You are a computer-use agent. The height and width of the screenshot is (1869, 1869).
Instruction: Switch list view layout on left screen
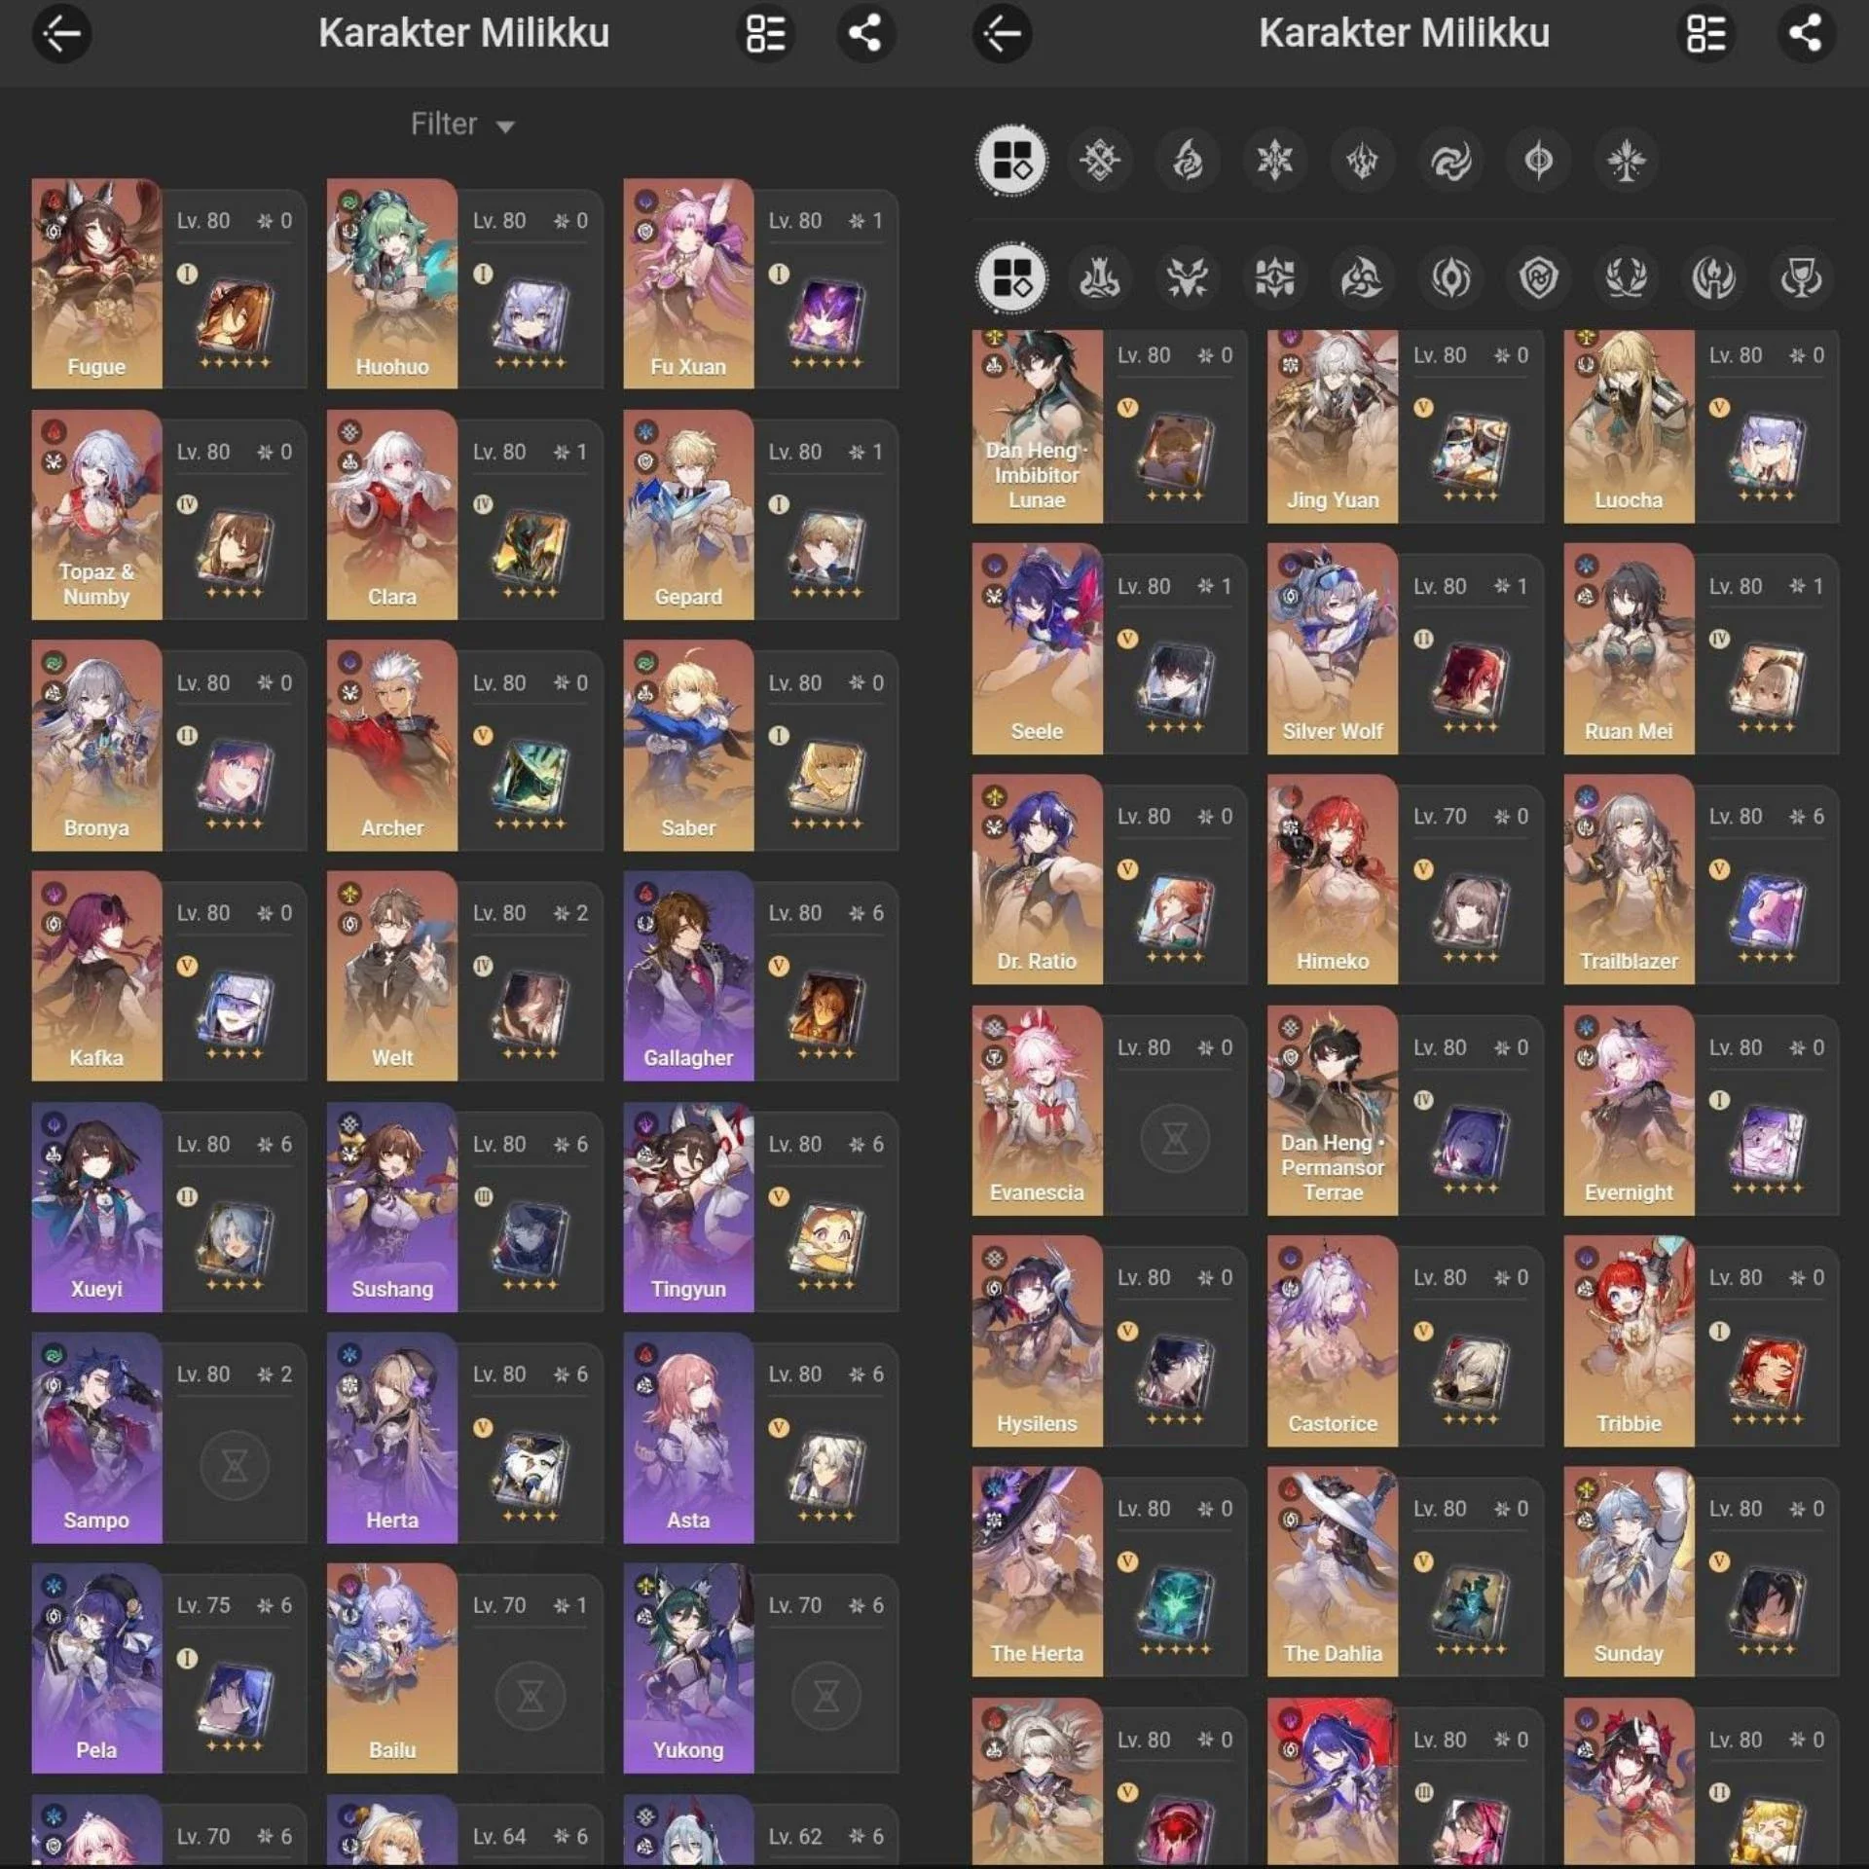coord(766,34)
